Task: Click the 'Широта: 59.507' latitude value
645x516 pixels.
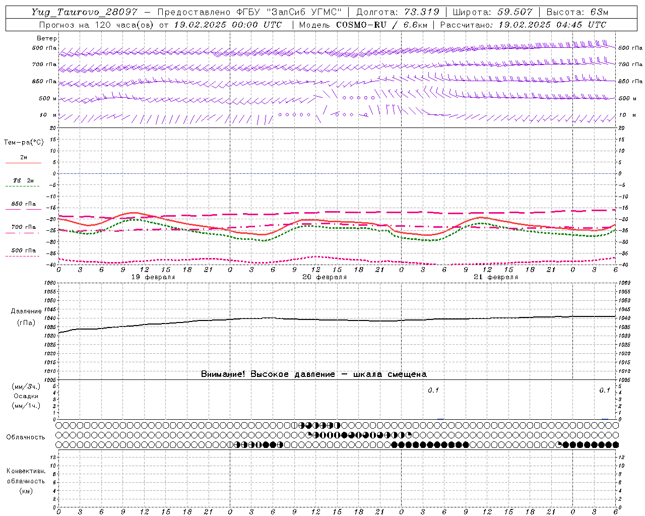Action: point(492,12)
